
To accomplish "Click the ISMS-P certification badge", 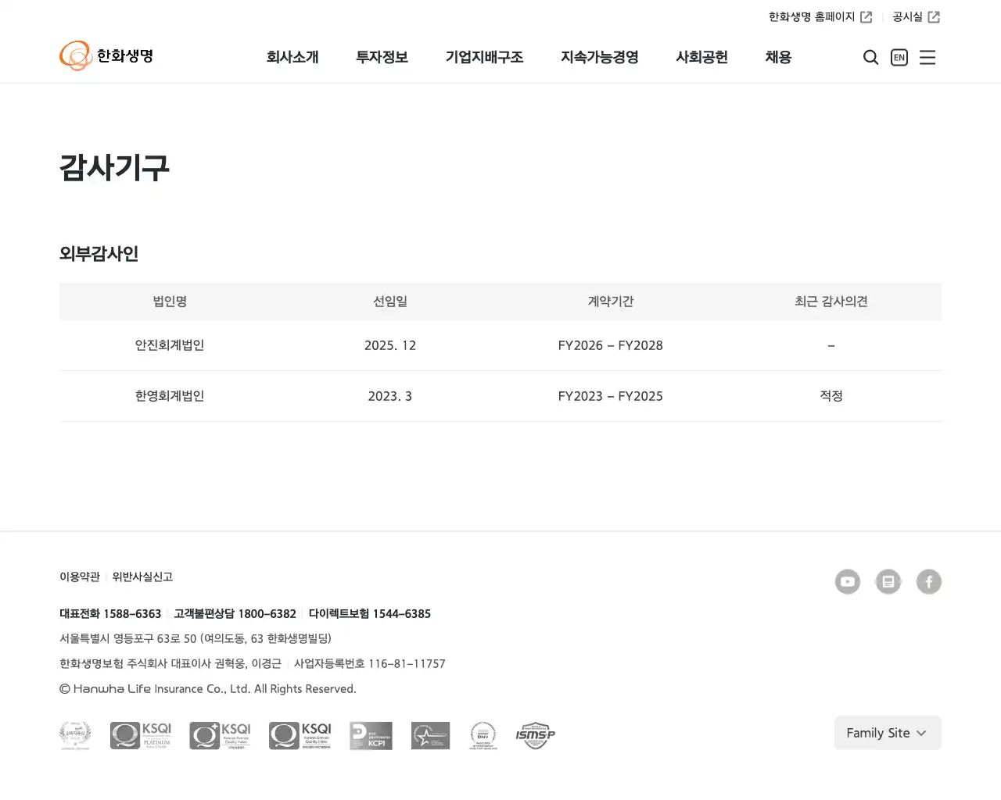I will pyautogui.click(x=535, y=735).
